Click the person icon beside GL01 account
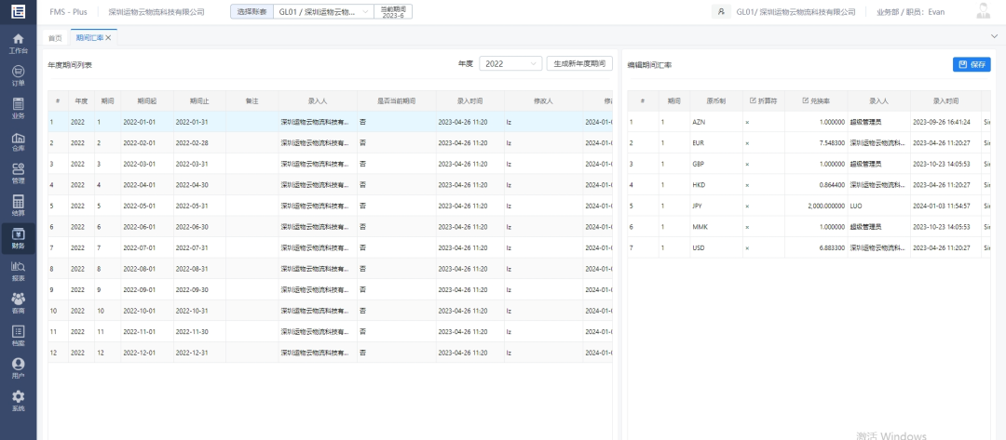Image resolution: width=1006 pixels, height=440 pixels. click(721, 11)
